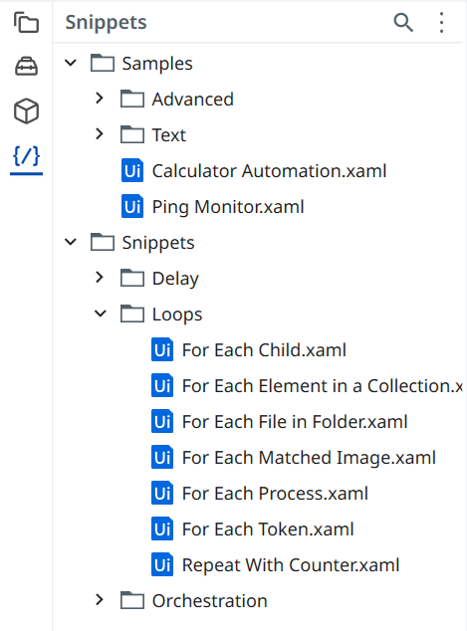Open the three-dot options menu
The height and width of the screenshot is (631, 467).
(x=442, y=23)
